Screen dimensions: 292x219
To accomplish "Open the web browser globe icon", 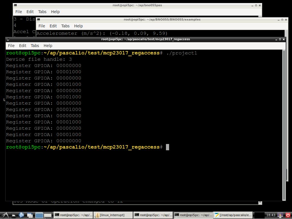I will pyautogui.click(x=21, y=215).
